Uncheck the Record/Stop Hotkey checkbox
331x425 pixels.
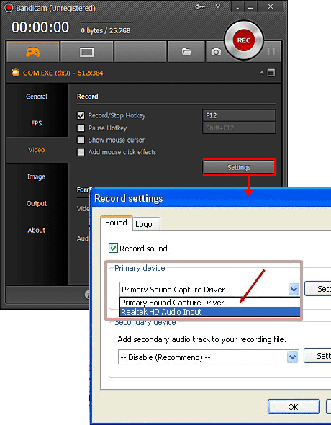click(x=81, y=115)
